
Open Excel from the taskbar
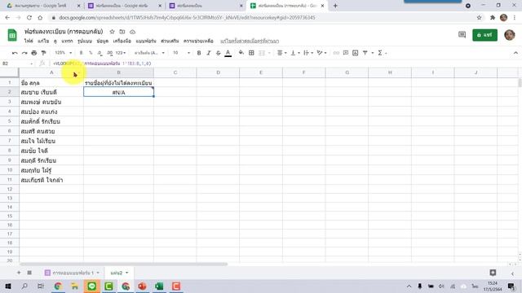point(159,286)
